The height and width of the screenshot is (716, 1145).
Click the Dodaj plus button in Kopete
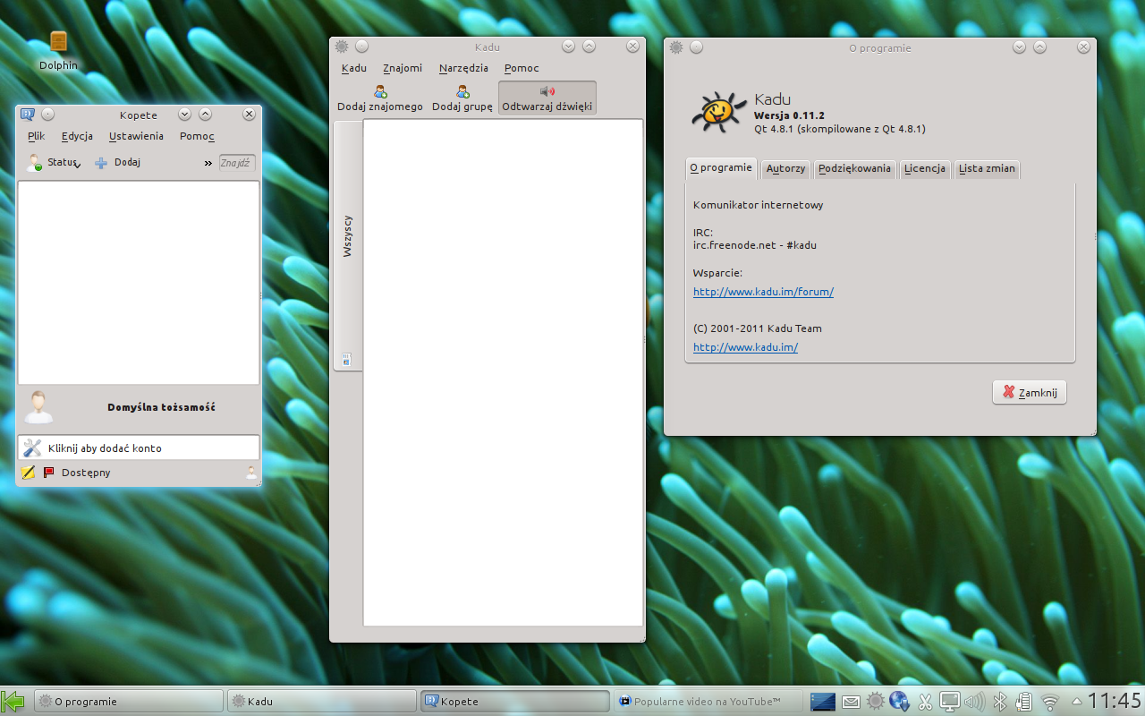click(117, 163)
